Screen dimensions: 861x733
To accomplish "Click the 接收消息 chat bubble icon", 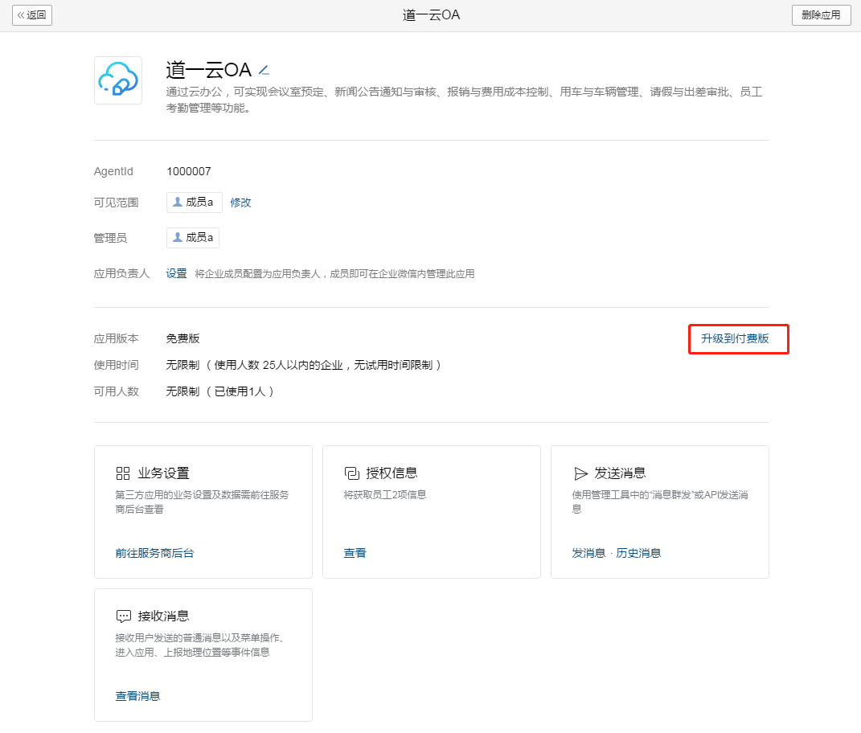I will coord(124,616).
